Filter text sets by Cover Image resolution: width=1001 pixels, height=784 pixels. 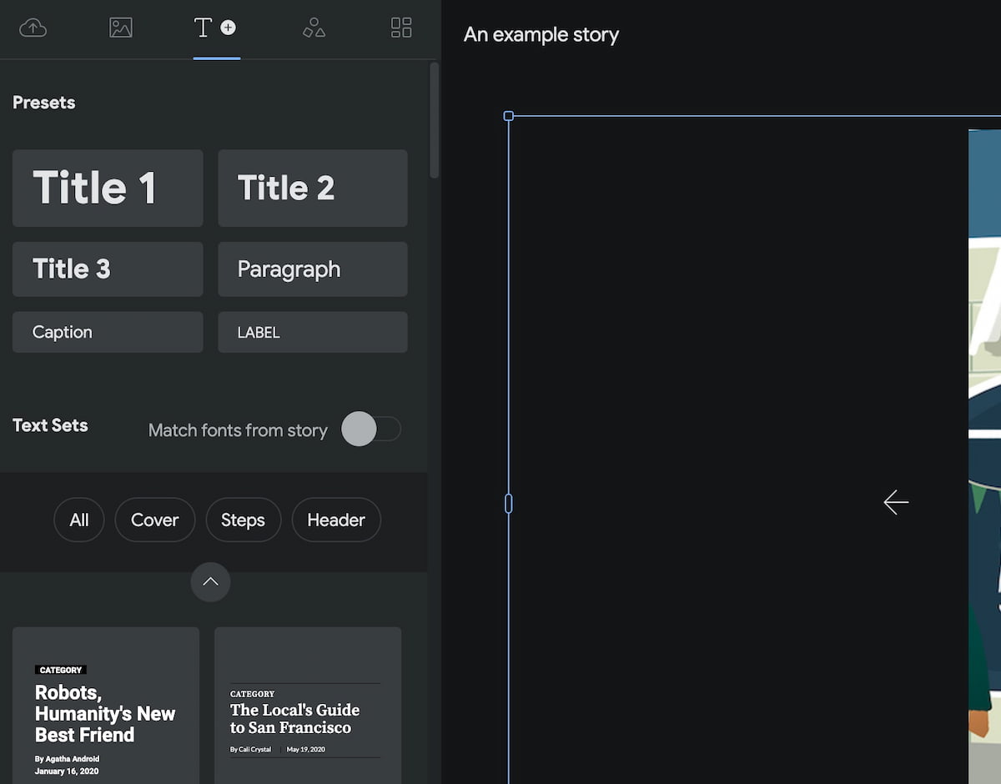pyautogui.click(x=154, y=520)
